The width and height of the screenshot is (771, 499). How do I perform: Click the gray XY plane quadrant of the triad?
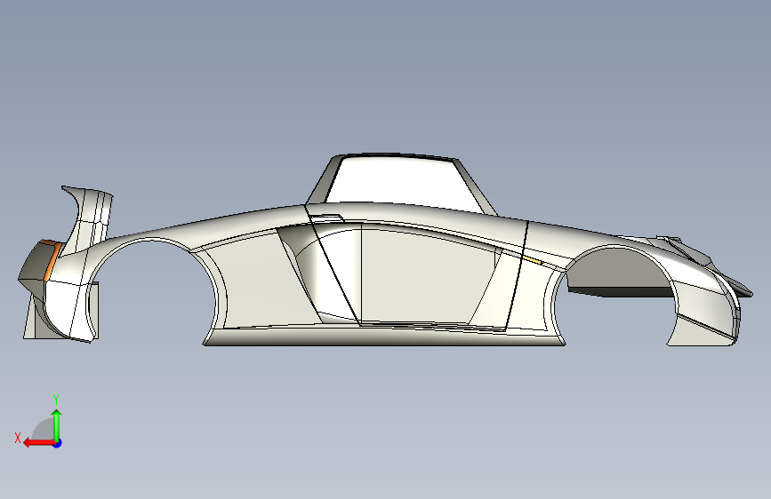[x=44, y=430]
